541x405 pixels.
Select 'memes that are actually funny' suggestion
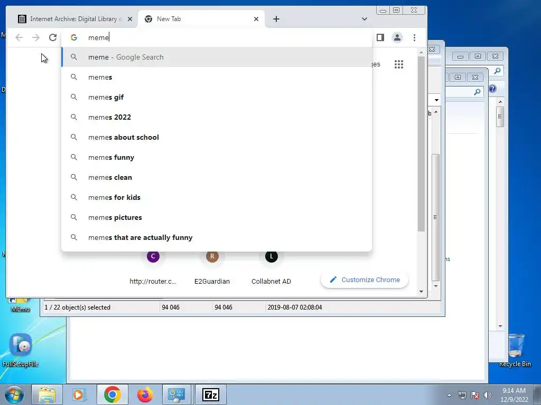[x=217, y=237]
